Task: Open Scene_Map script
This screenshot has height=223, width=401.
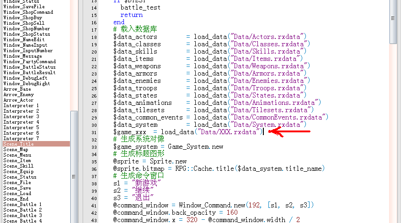Action: [16, 150]
